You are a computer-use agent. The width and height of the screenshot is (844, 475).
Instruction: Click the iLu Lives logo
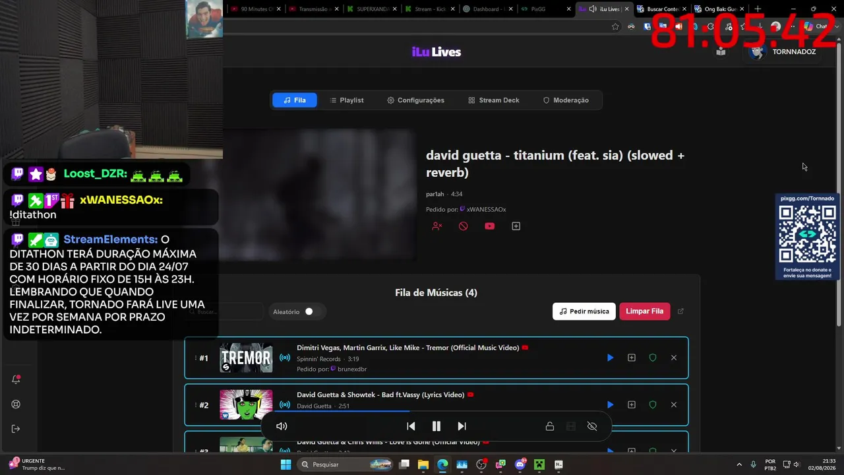click(436, 52)
